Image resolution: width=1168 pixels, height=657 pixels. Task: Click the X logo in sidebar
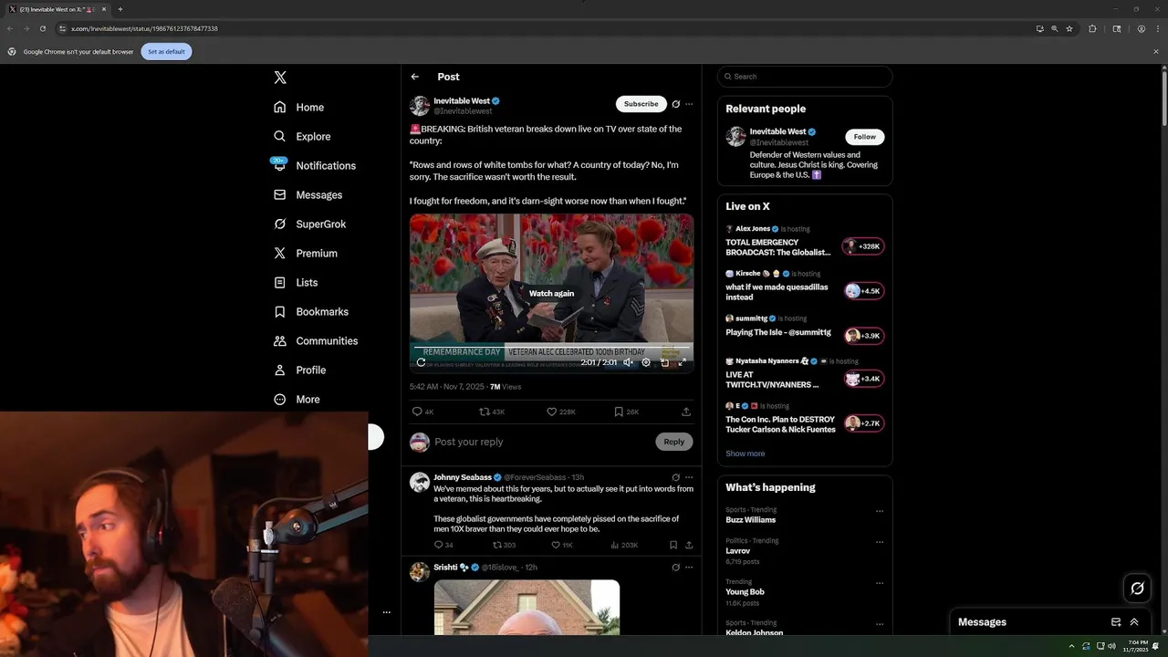click(x=280, y=78)
